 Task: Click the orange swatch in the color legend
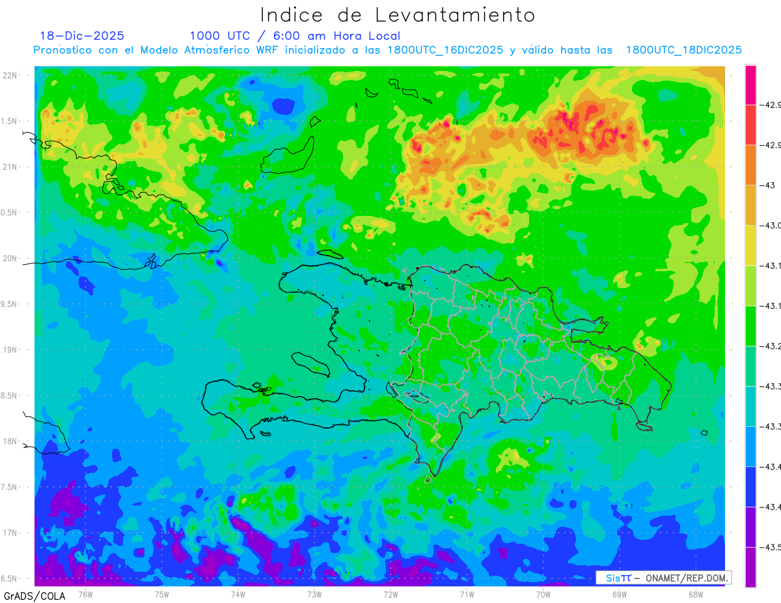pyautogui.click(x=750, y=165)
